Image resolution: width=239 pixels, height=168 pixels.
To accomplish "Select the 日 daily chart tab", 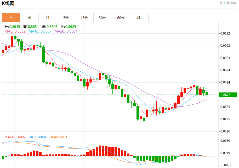I will point(11,18).
